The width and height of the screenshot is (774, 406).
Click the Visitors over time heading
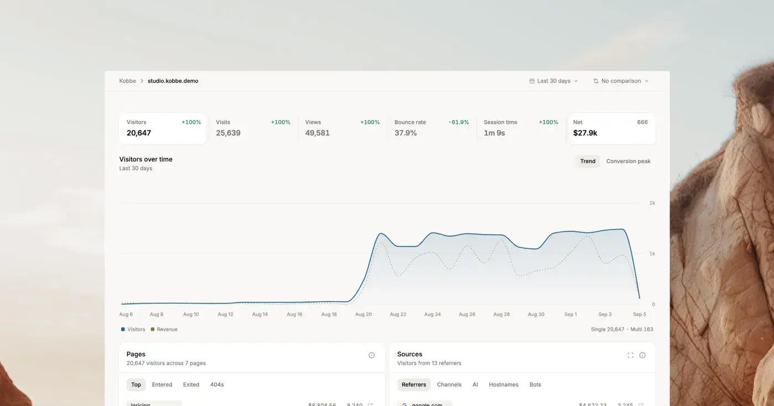146,159
